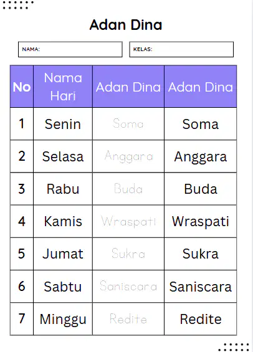Select the bold Wraspati cell
This screenshot has height=352, width=253.
point(200,221)
